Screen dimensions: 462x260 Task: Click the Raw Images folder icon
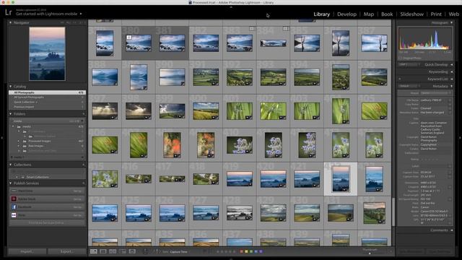point(25,146)
